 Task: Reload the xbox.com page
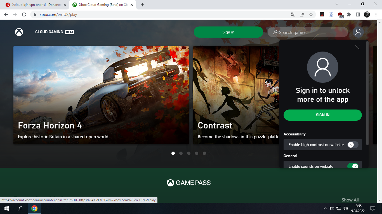[x=24, y=14]
